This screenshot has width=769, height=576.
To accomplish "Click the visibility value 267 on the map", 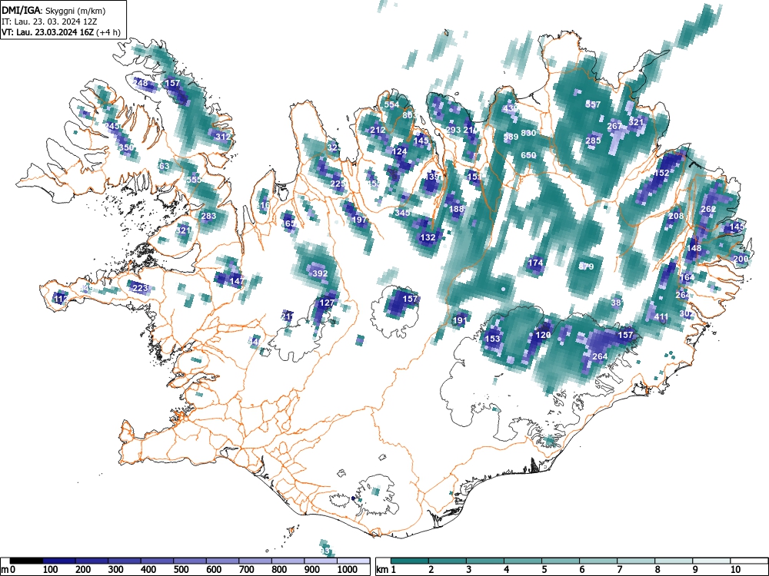I will click(614, 126).
